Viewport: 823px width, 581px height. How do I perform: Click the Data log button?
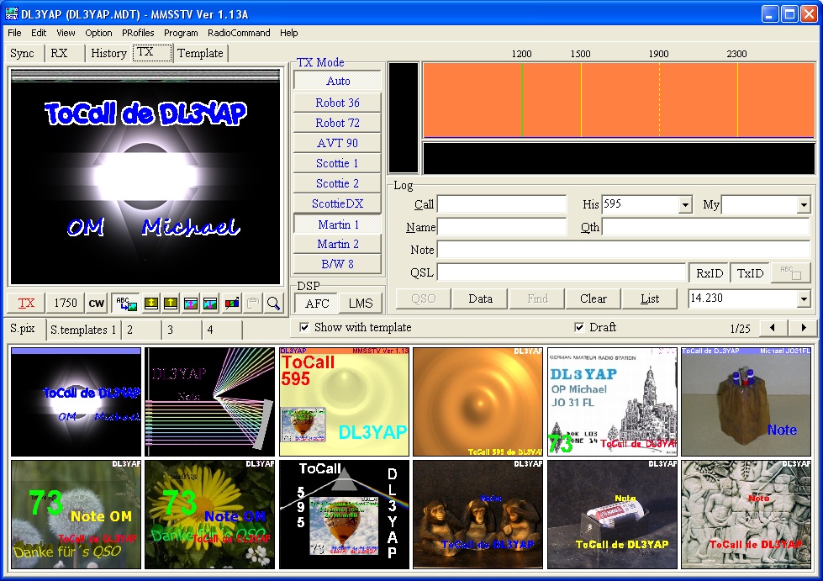tap(480, 298)
